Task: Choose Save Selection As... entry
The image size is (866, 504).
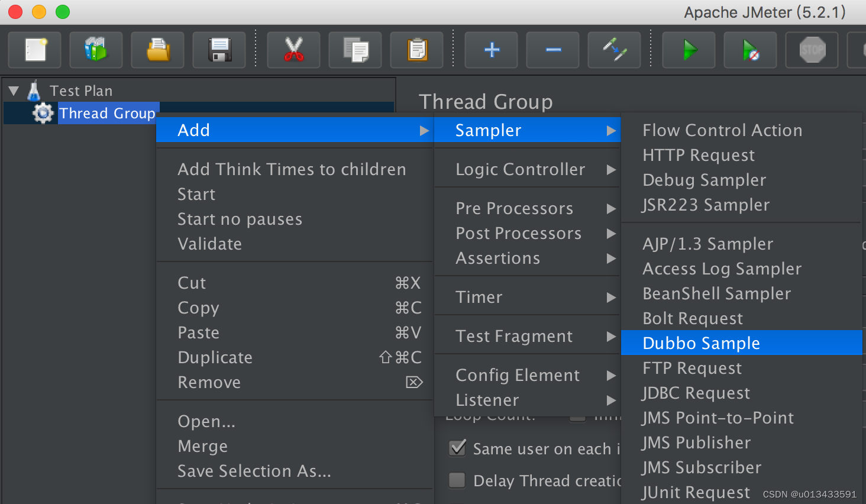Action: tap(295, 471)
